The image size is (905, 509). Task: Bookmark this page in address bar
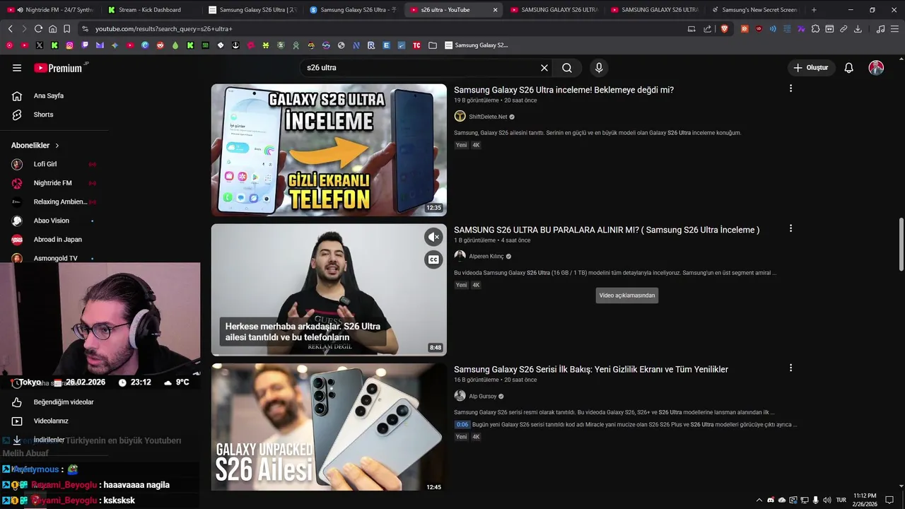[67, 29]
